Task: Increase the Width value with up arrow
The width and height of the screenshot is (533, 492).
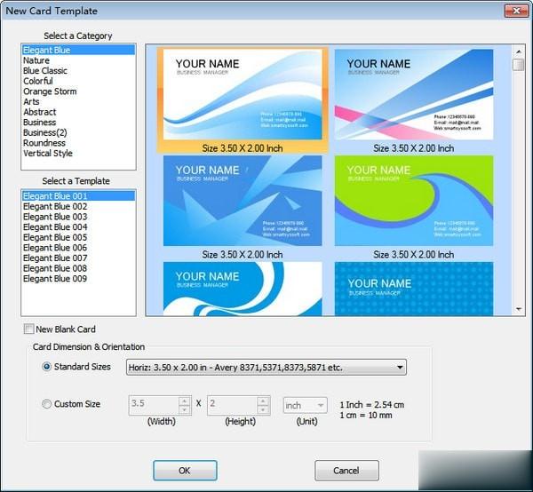Action: click(184, 401)
